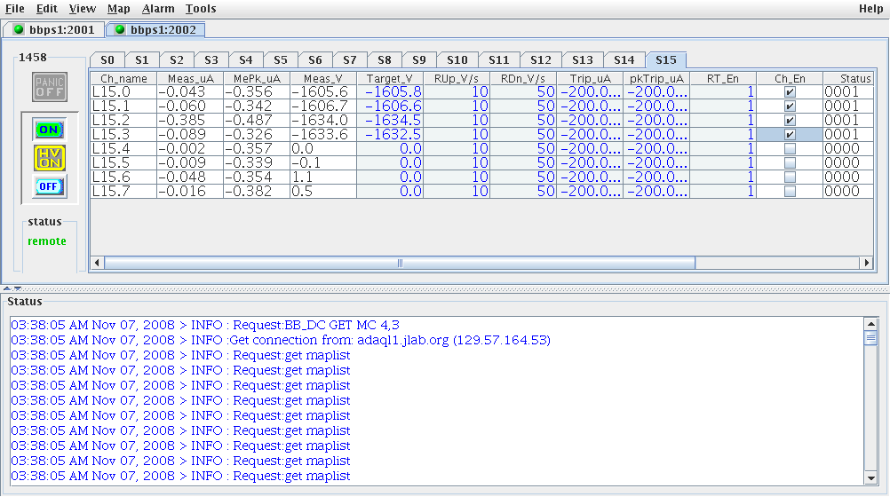This screenshot has width=890, height=497.
Task: Click table's horizontal scrollbar right arrow
Action: [866, 263]
